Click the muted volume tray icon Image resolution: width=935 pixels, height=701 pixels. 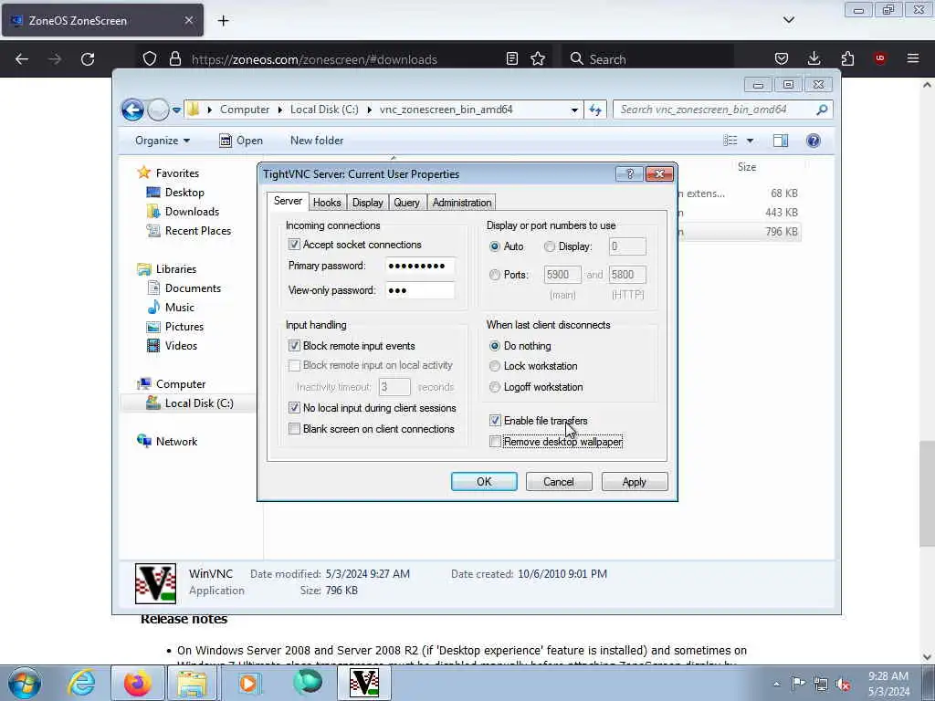pos(843,684)
